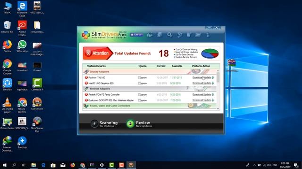Screen dimensions: 302x169
Task: Enable Ignore for Realtek PCIe FE Family Controller
Action: click(139, 94)
